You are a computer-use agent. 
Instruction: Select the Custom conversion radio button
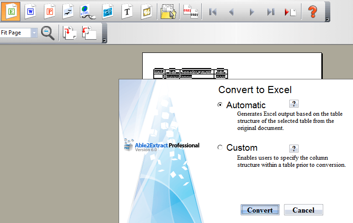pos(220,148)
